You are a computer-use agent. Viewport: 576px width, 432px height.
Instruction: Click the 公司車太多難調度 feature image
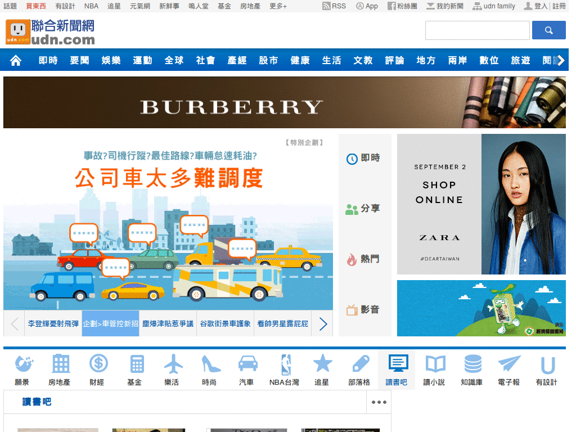tap(168, 223)
